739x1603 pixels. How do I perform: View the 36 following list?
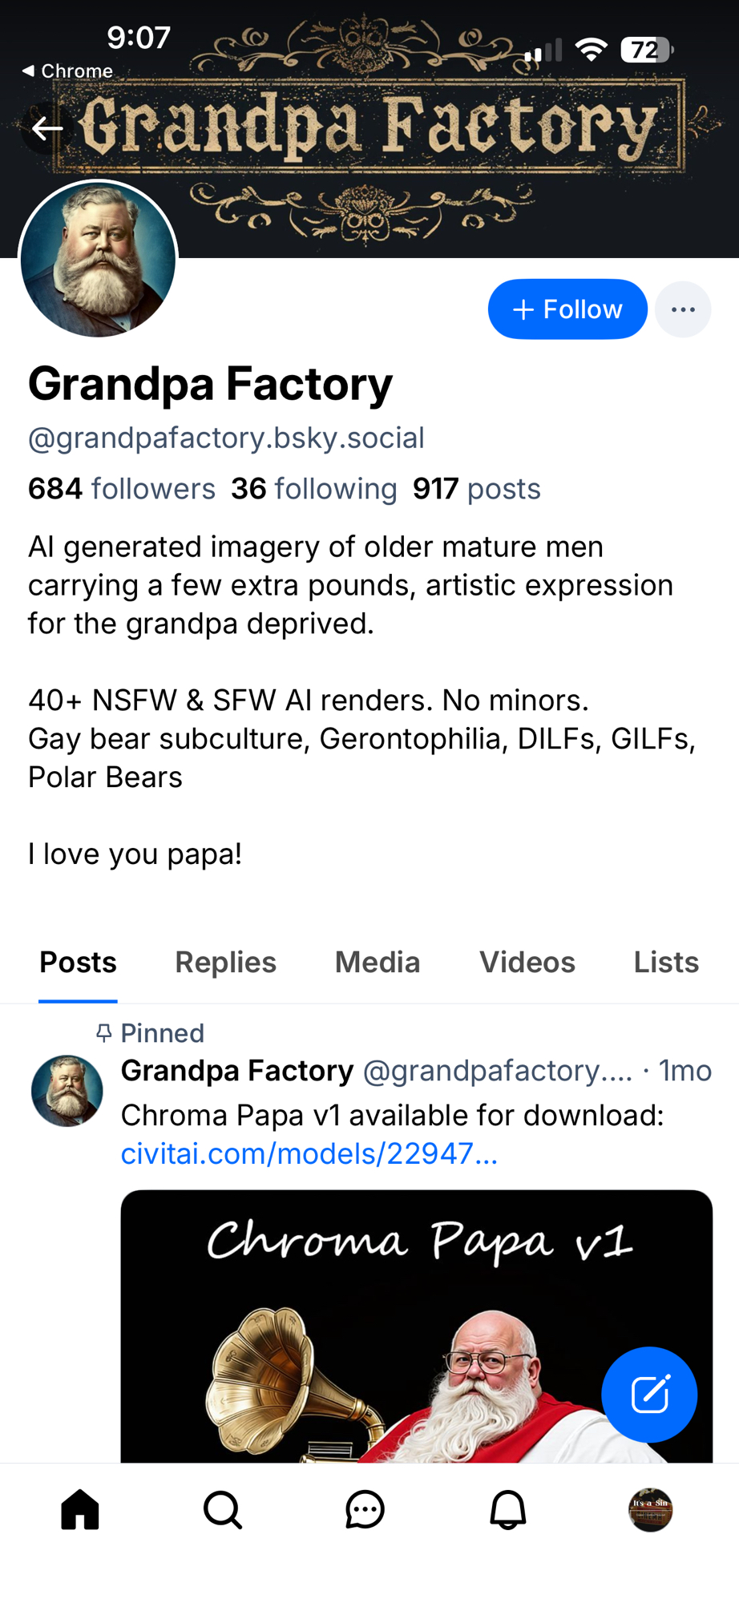(x=313, y=489)
